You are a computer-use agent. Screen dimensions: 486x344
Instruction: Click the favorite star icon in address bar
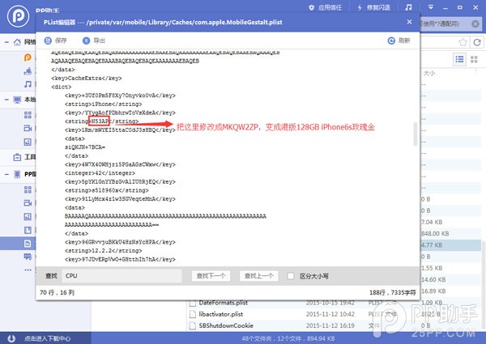463,42
